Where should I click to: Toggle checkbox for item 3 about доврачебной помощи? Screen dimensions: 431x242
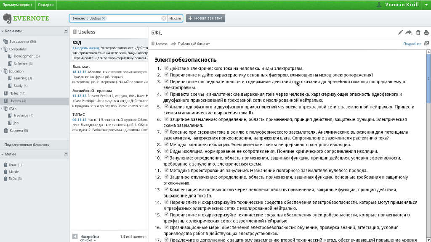(166, 81)
